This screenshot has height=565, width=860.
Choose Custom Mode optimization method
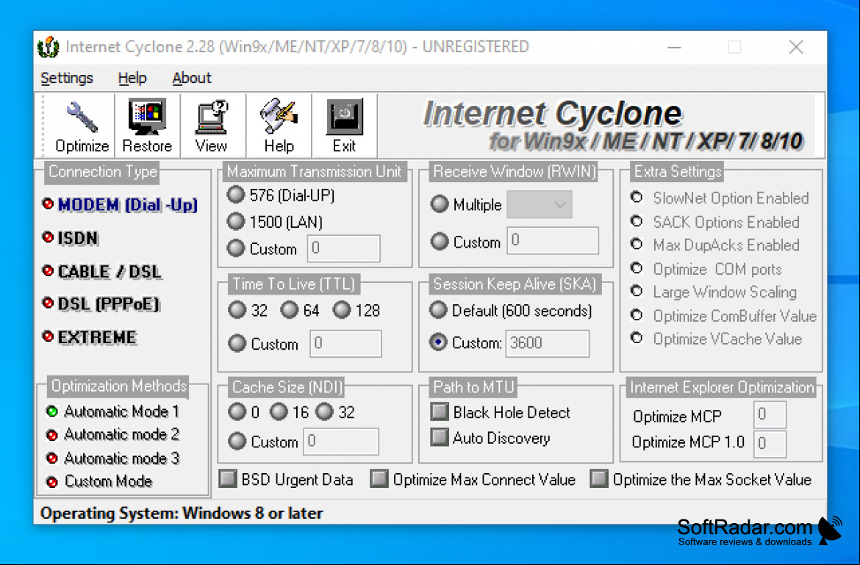point(99,482)
